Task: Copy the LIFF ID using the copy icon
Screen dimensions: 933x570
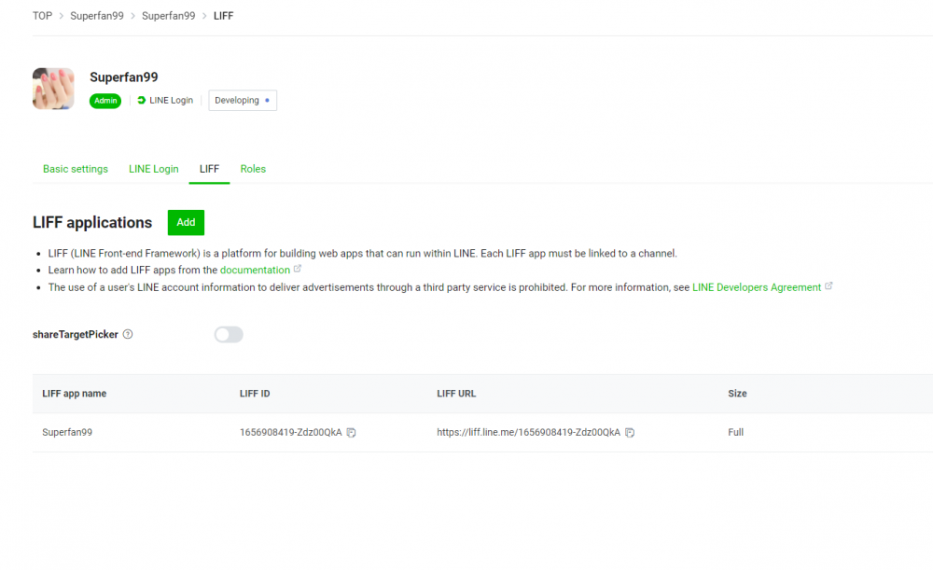Action: [349, 432]
